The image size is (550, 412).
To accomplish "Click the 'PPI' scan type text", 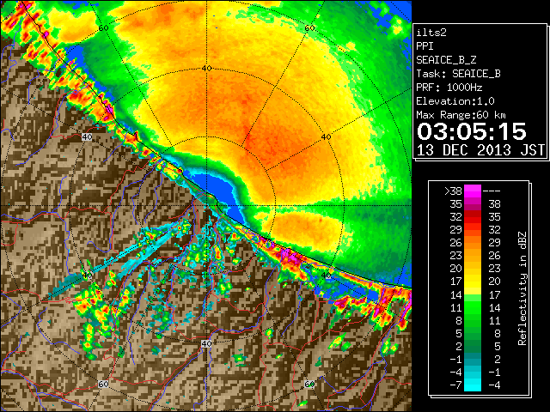I will pos(425,46).
